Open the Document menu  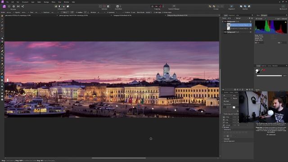coord(25,2)
